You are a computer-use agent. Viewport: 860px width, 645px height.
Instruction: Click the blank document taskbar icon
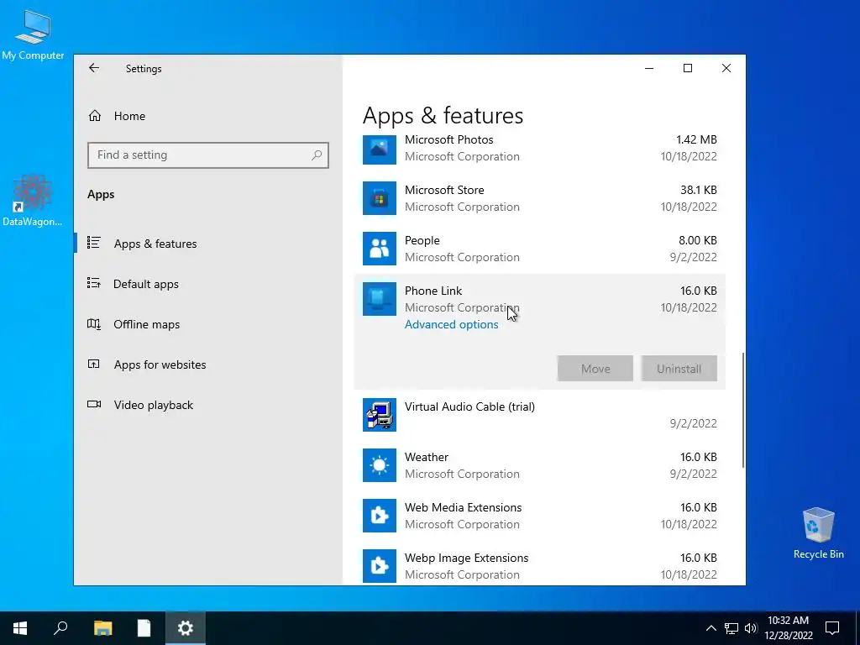[144, 628]
